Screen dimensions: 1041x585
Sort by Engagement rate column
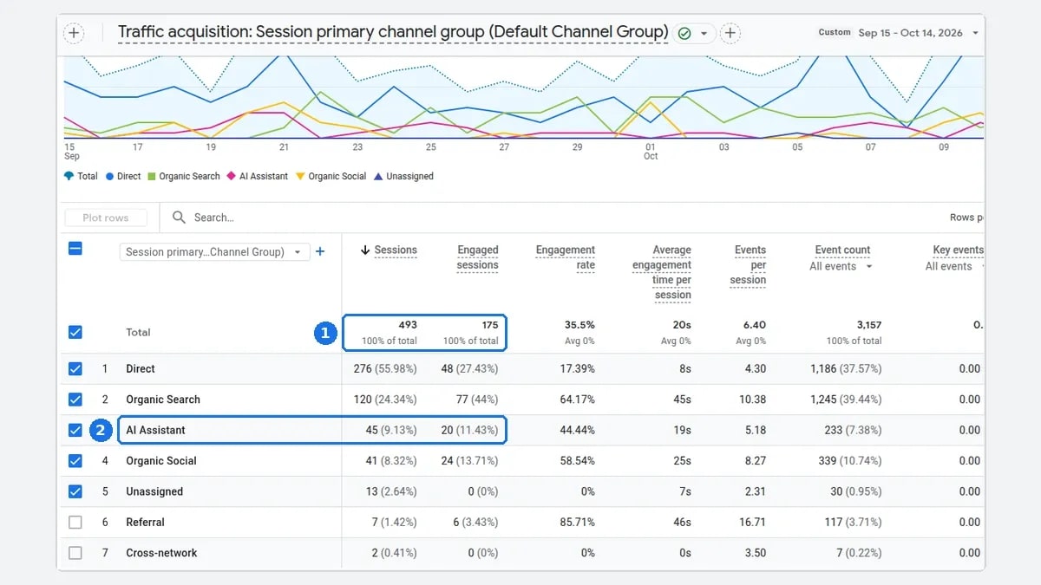click(566, 257)
